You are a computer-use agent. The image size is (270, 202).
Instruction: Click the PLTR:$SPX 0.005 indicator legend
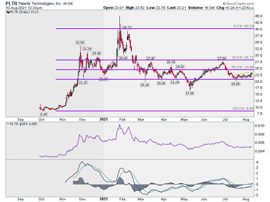[22, 124]
